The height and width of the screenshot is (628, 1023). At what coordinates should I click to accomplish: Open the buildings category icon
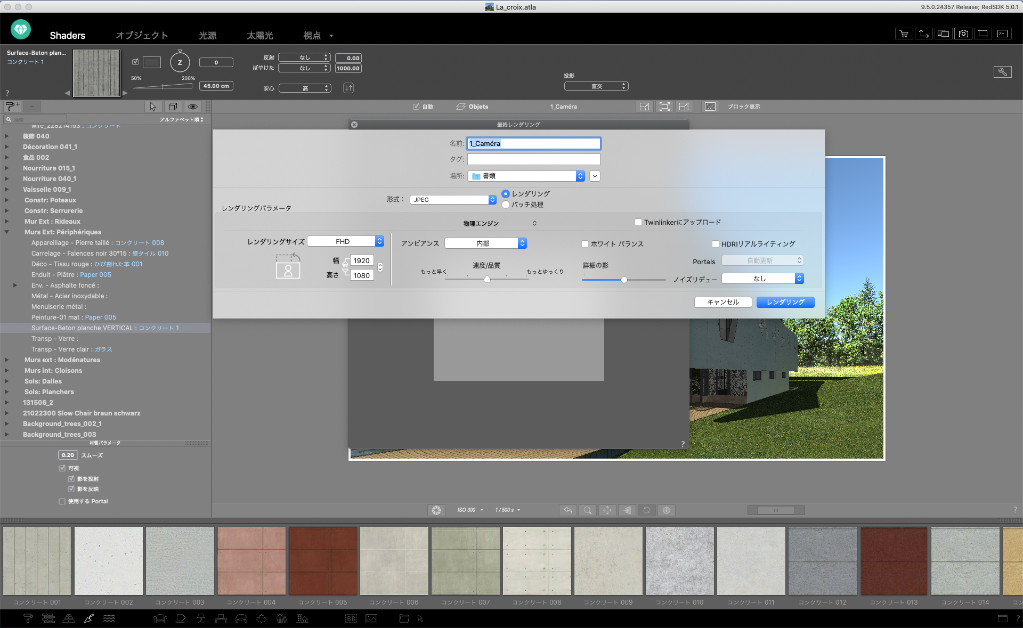point(302,618)
